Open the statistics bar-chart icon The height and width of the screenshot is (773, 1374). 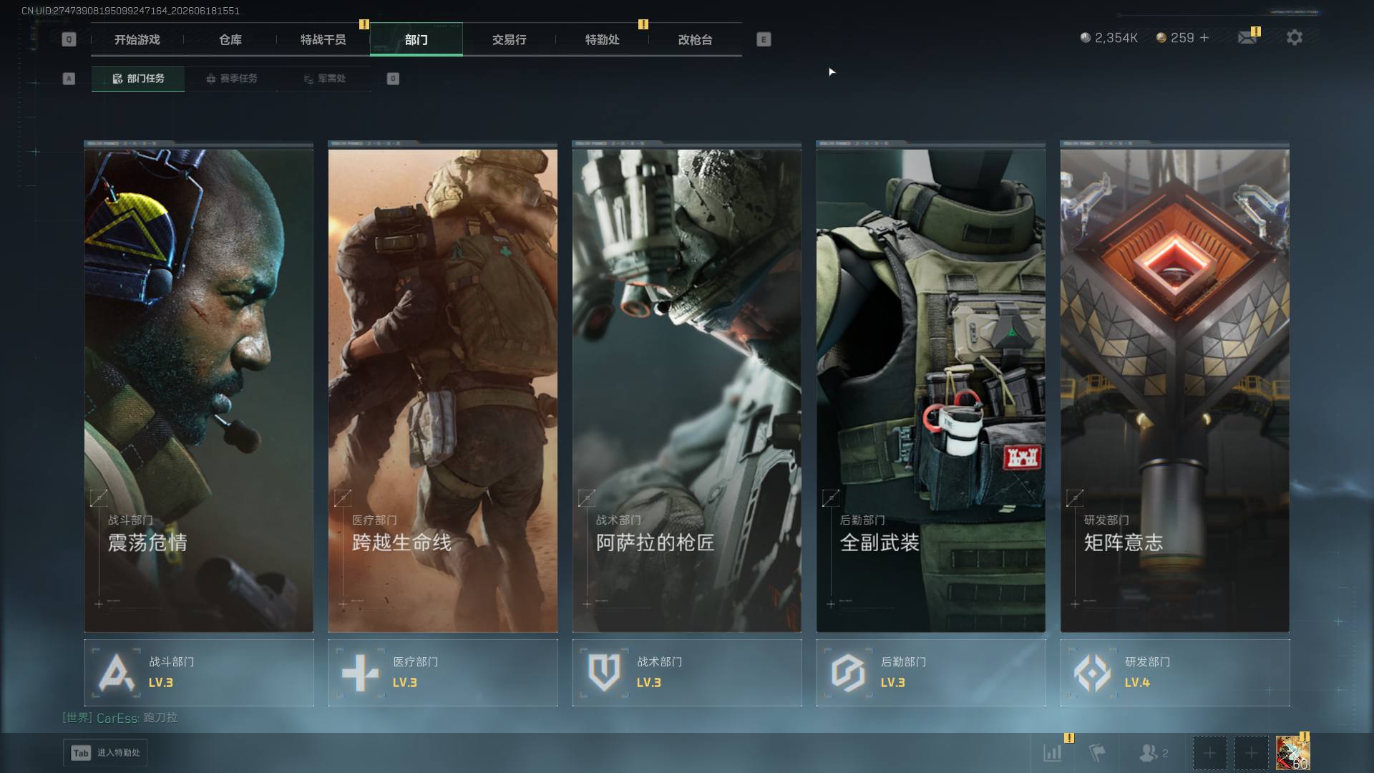(x=1053, y=753)
